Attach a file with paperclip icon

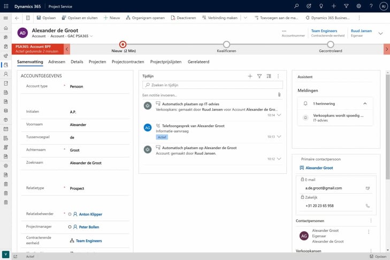pos(279,95)
